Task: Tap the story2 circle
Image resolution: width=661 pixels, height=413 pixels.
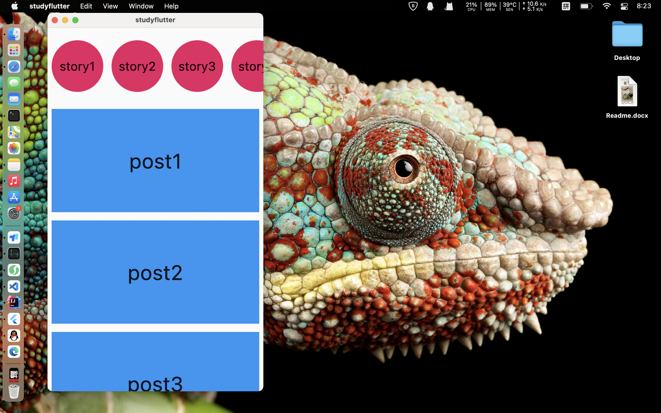Action: tap(137, 66)
